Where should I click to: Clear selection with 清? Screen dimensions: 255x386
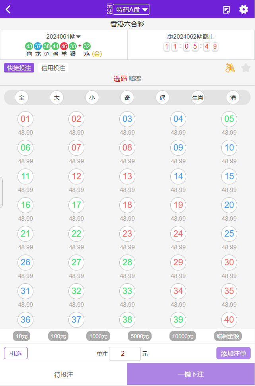(233, 98)
